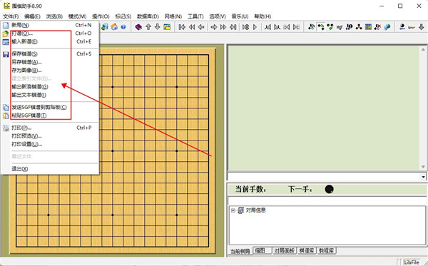Click the fast-forward double arrow icon
428x266 pixels.
[223, 27]
